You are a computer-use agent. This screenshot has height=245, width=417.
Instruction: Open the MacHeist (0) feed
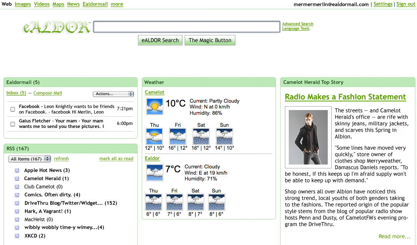point(39,219)
